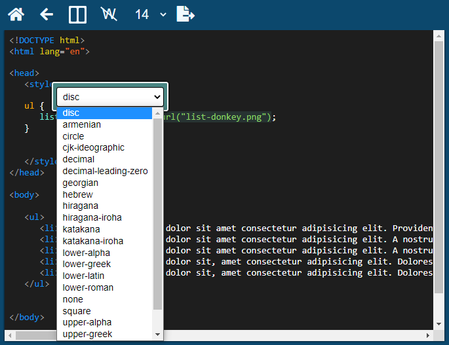This screenshot has height=345, width=449.
Task: Select the highlighted disc option
Action: point(104,113)
